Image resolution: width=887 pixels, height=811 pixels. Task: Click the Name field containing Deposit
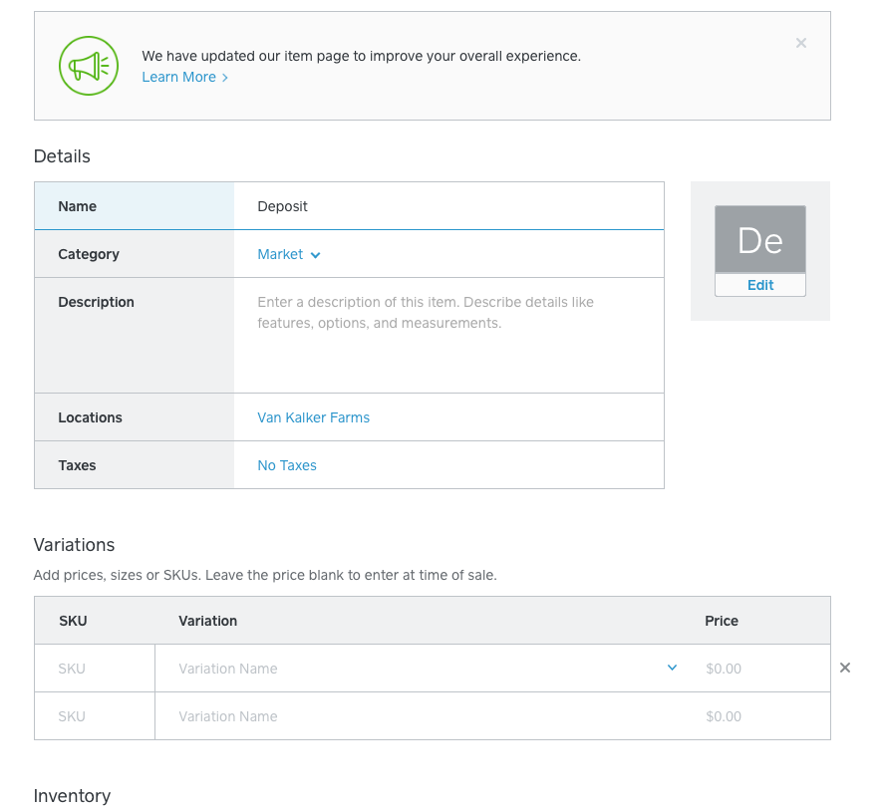[448, 206]
